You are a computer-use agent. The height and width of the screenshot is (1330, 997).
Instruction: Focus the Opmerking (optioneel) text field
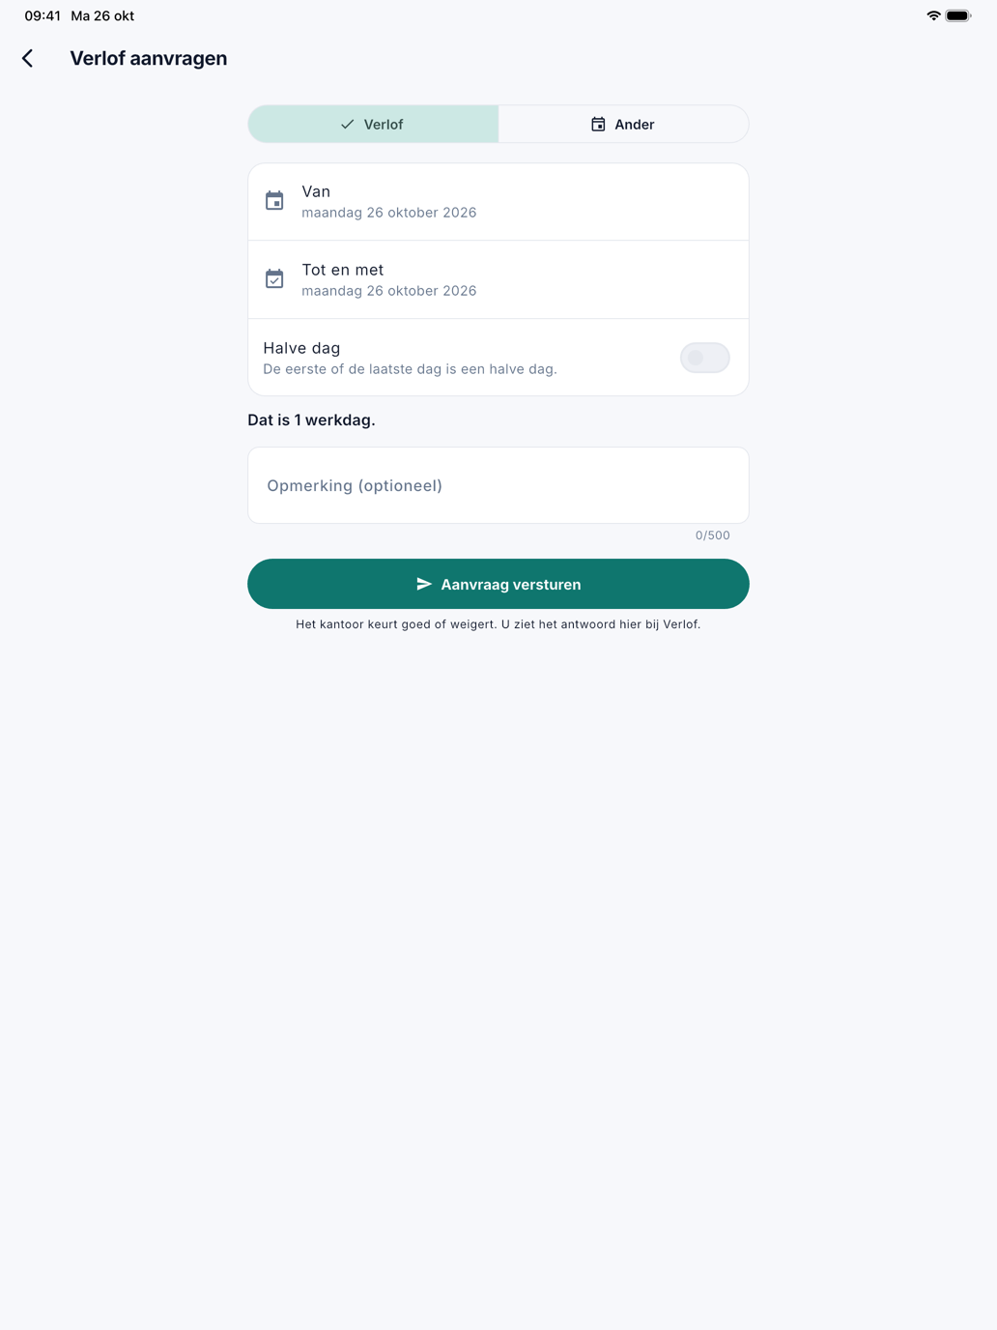(x=498, y=485)
